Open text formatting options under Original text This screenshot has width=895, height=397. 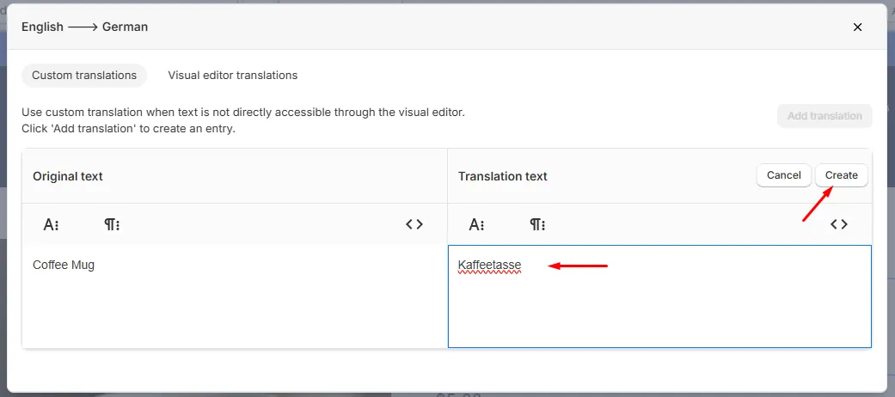coord(52,225)
